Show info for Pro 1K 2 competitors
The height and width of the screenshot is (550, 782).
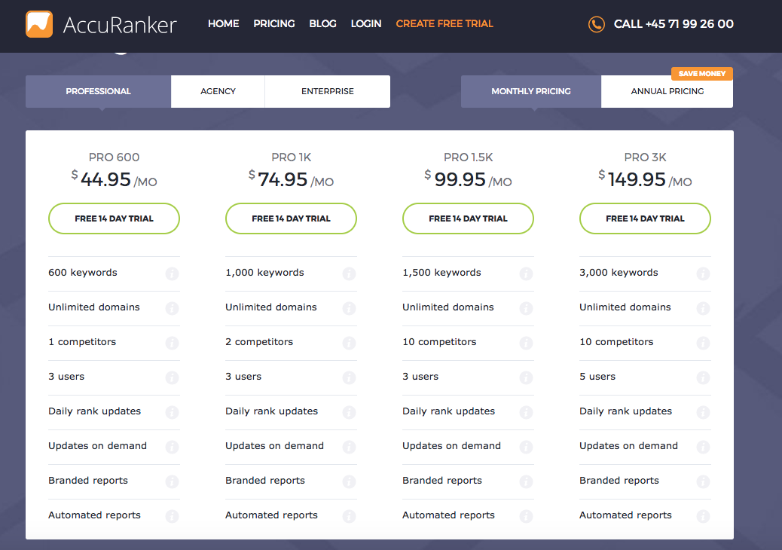pyautogui.click(x=349, y=343)
